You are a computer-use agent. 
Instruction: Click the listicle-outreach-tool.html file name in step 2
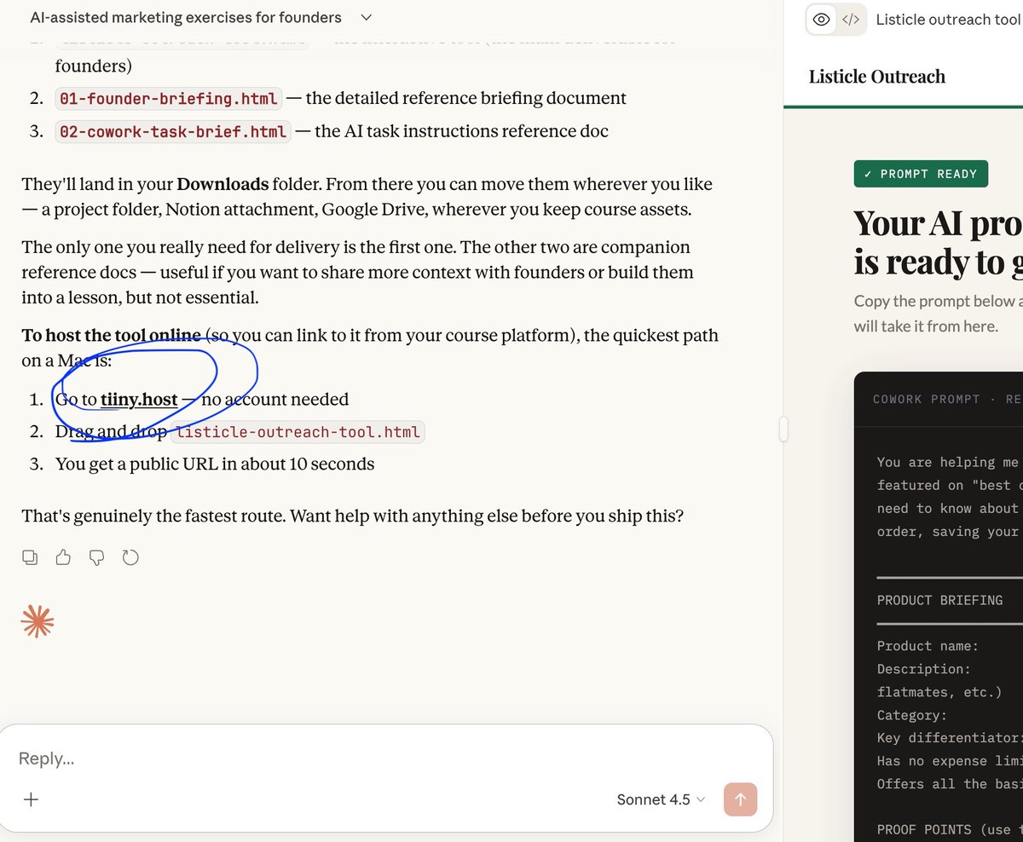(x=298, y=431)
